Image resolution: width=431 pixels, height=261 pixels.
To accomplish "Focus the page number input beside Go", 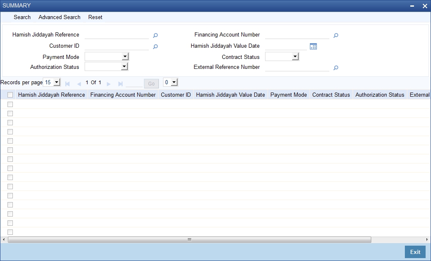I will tap(134, 83).
